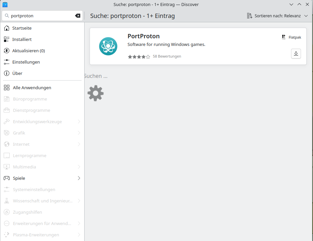Screen dimensions: 313x241
Task: Click the Flatpak source icon
Action: (x=284, y=37)
